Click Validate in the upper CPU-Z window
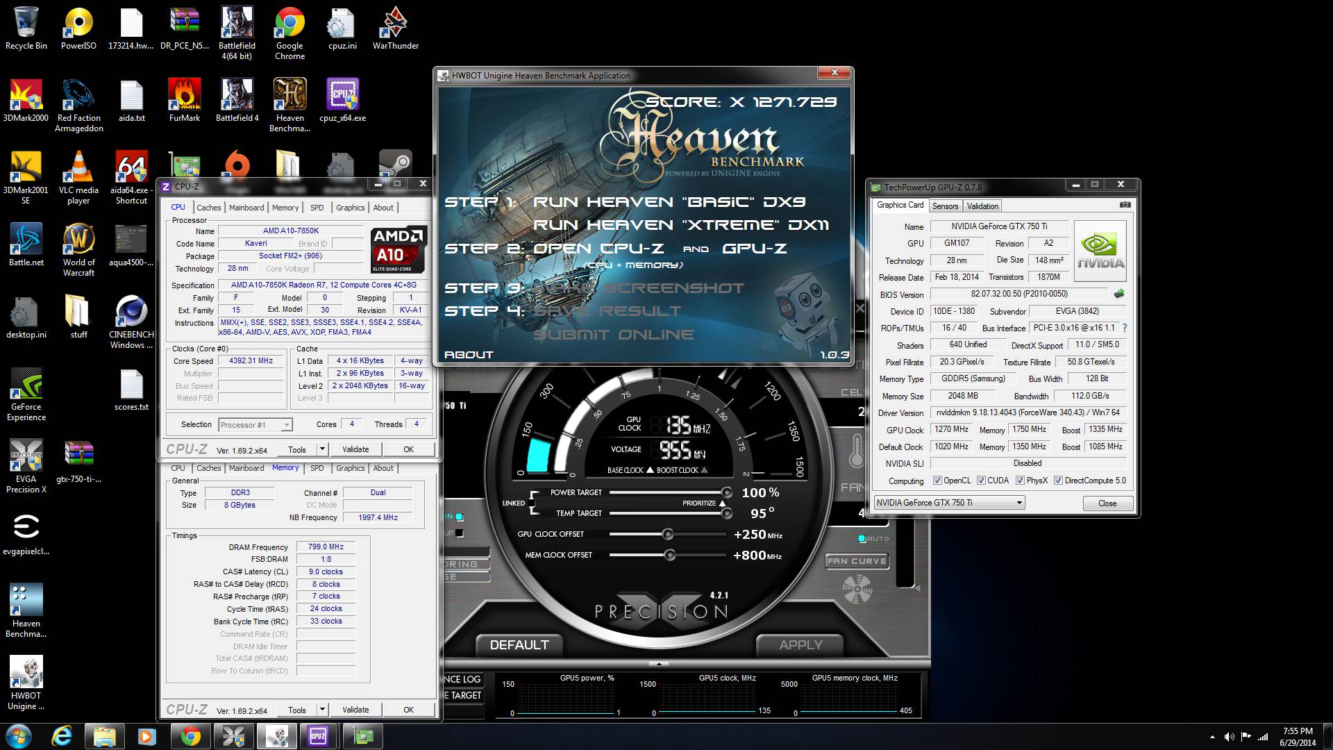 click(355, 449)
